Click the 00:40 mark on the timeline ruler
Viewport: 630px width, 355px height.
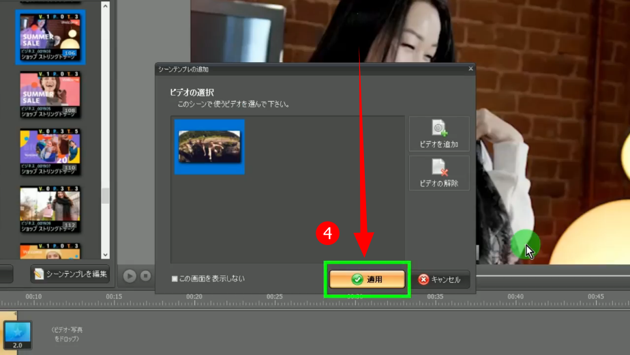(515, 297)
